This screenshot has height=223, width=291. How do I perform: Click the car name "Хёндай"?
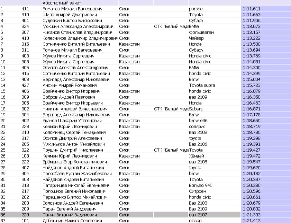tap(196, 156)
